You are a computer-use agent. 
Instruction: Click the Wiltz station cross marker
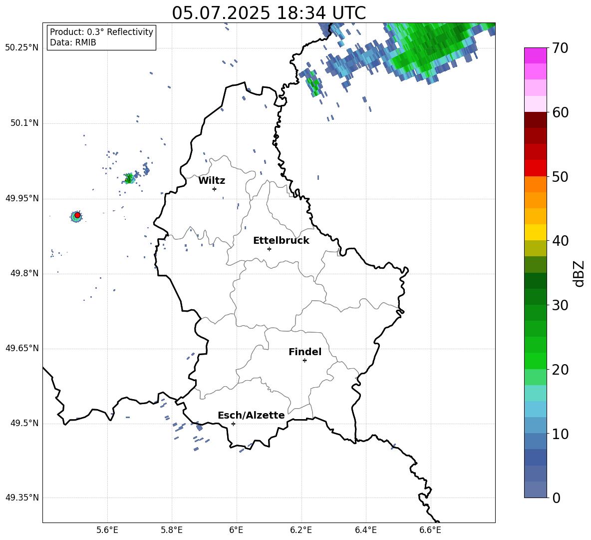coord(214,189)
